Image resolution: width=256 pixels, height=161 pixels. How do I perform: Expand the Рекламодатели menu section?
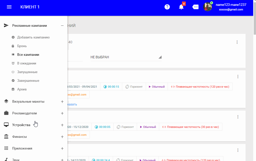(x=62, y=113)
